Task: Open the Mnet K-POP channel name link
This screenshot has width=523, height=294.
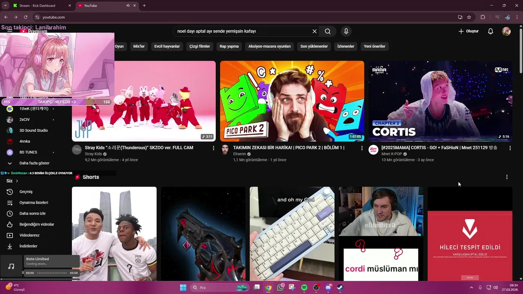Action: (391, 154)
